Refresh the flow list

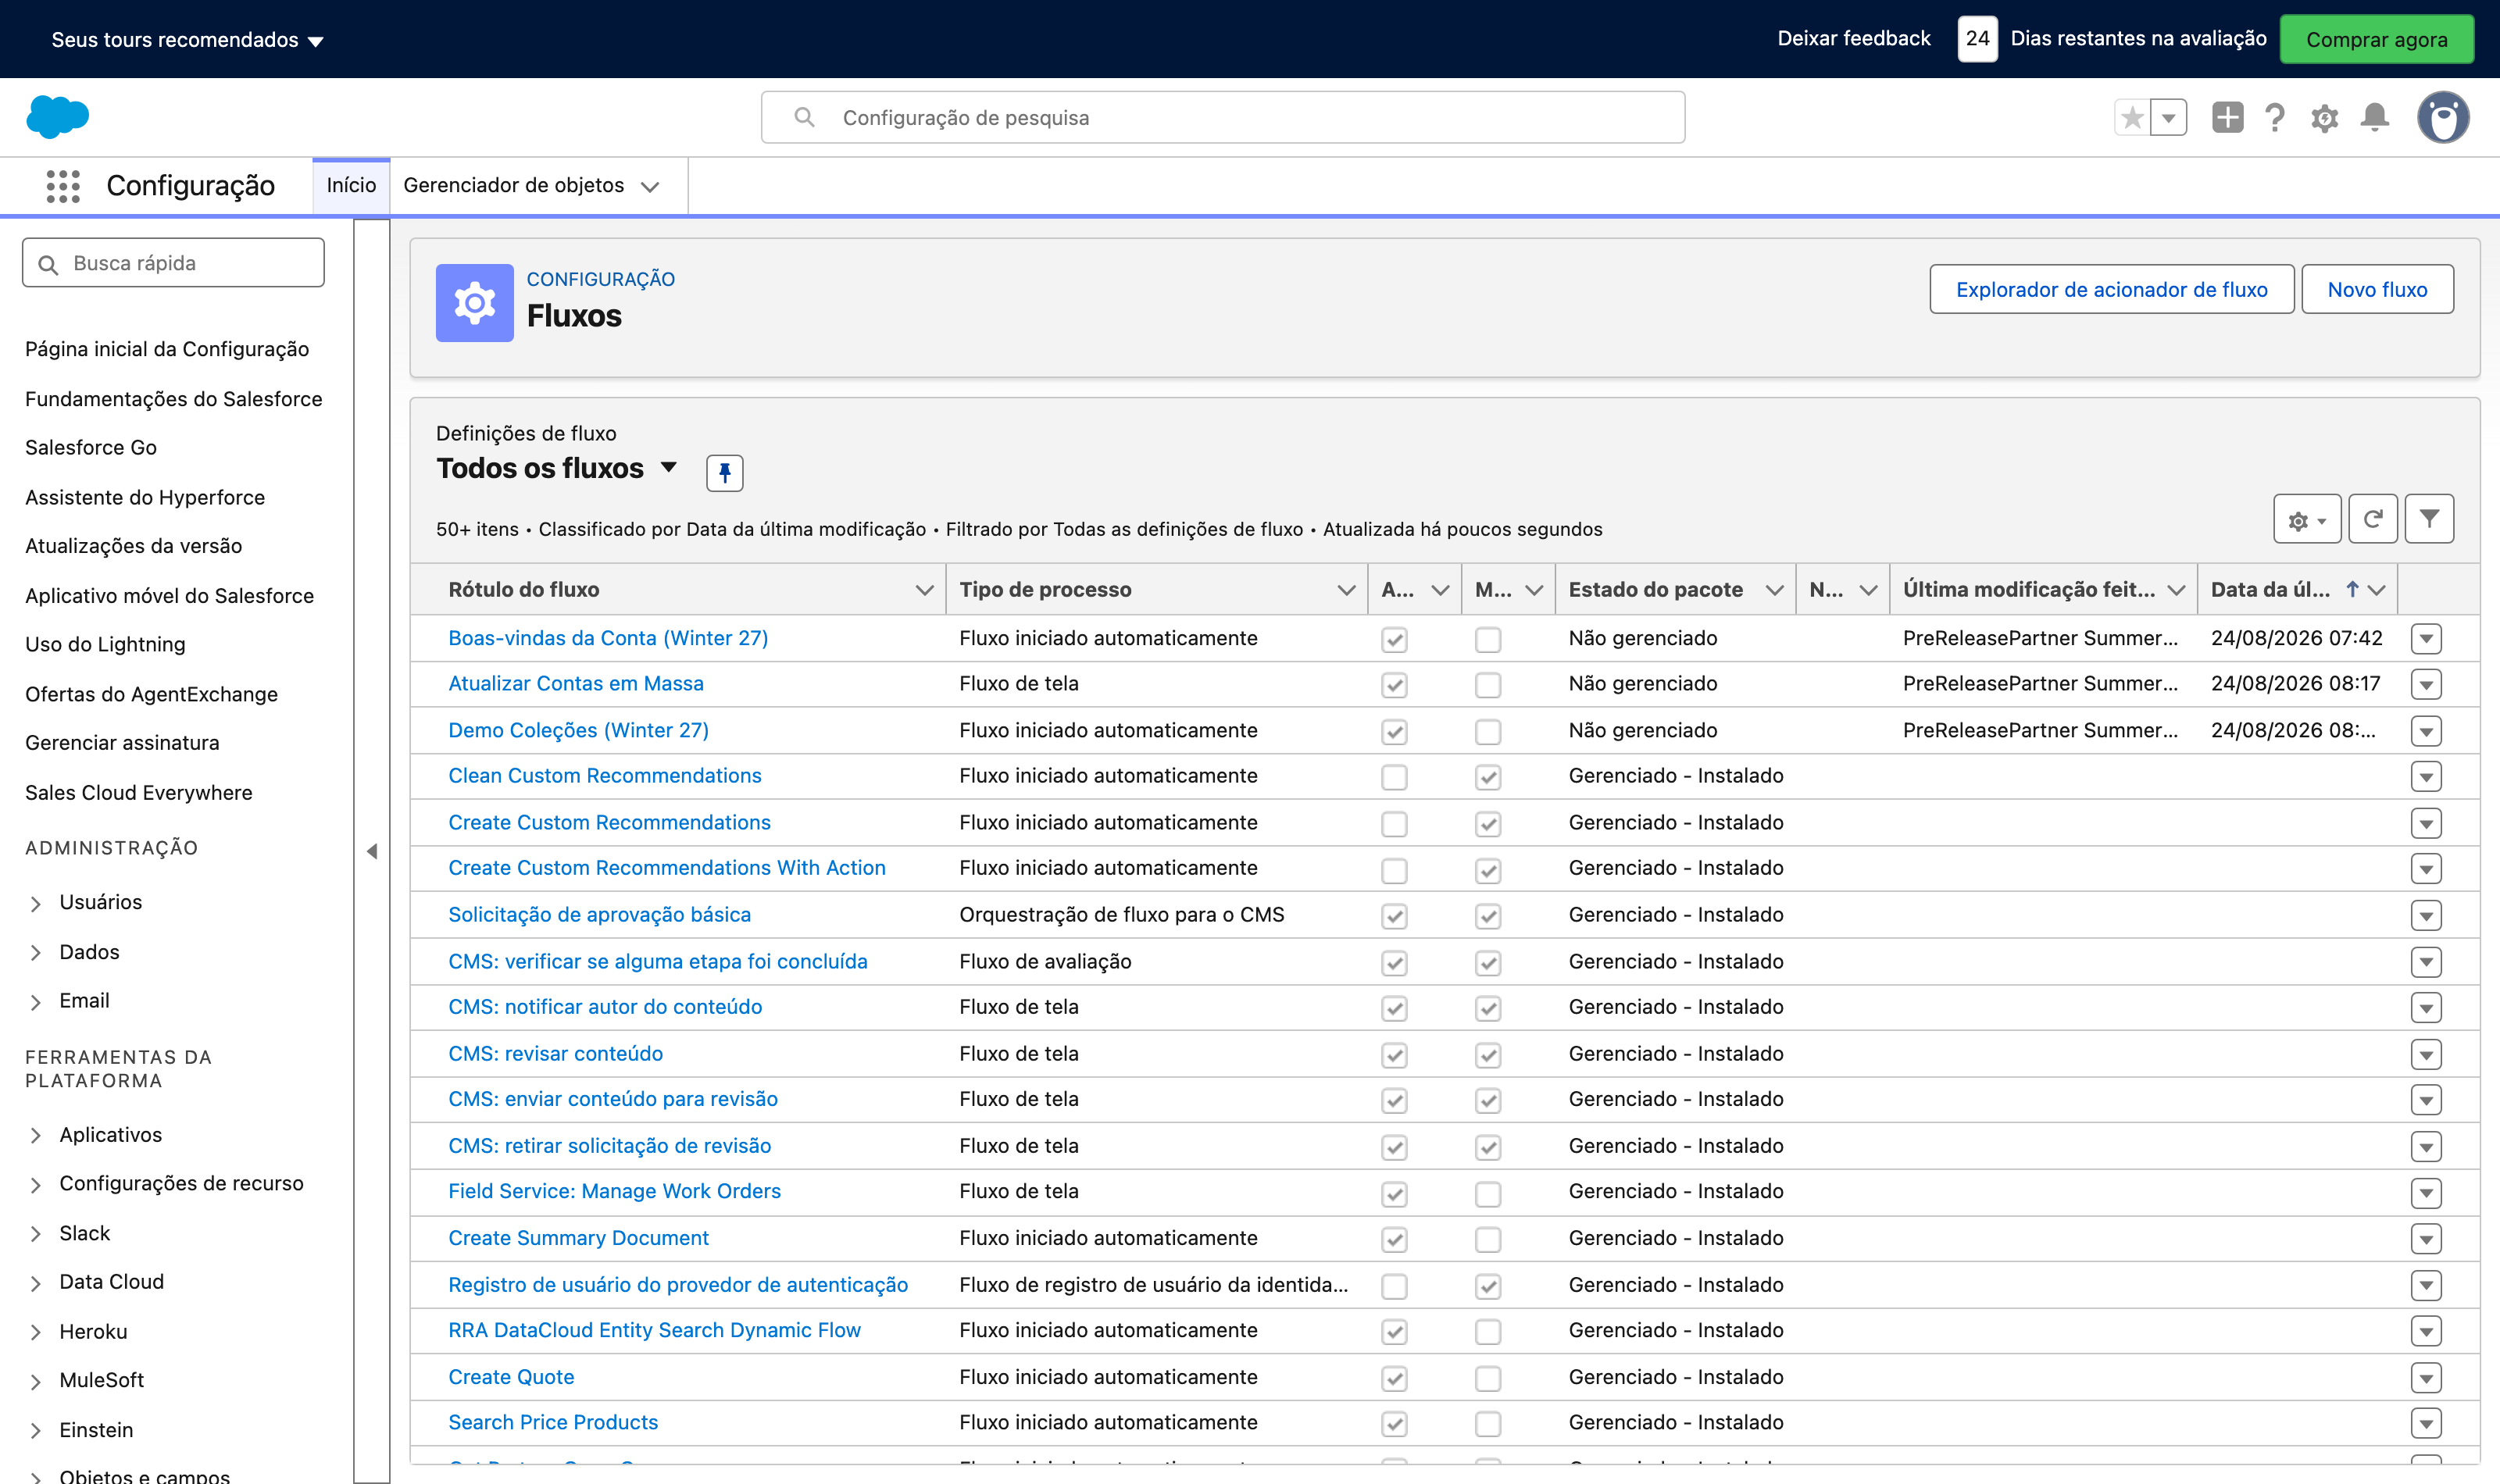[x=2372, y=519]
